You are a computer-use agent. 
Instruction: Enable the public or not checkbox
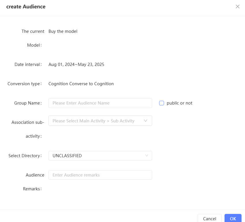(x=161, y=103)
